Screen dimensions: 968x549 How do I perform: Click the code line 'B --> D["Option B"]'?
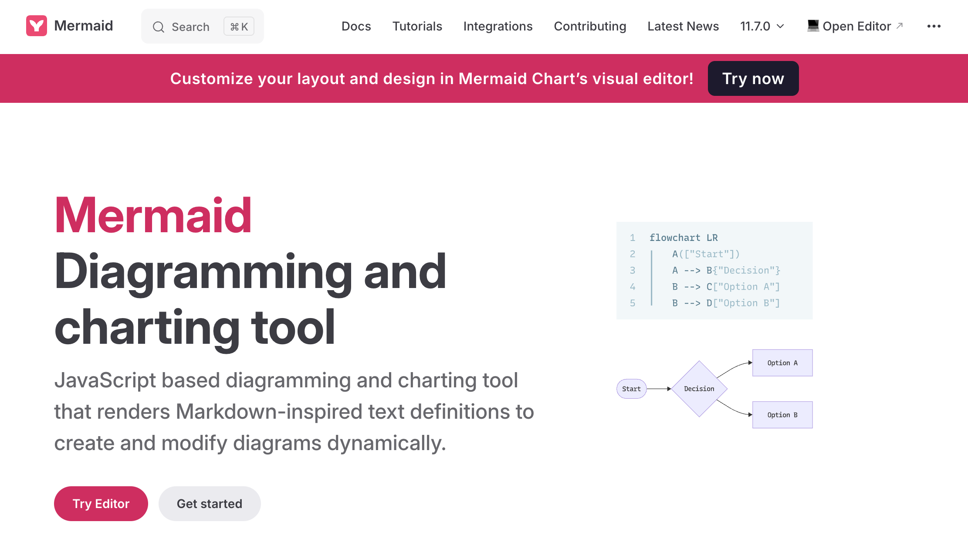tap(726, 303)
